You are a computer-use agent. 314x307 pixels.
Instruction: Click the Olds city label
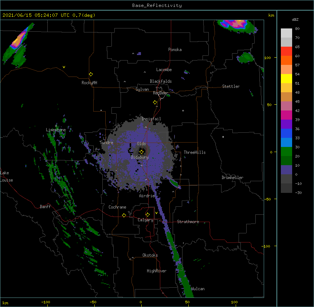pos(141,144)
